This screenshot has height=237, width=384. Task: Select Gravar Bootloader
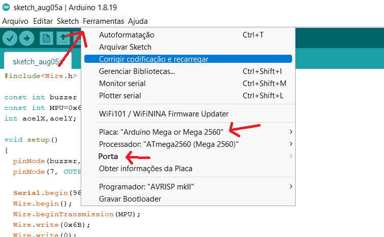pos(188,199)
